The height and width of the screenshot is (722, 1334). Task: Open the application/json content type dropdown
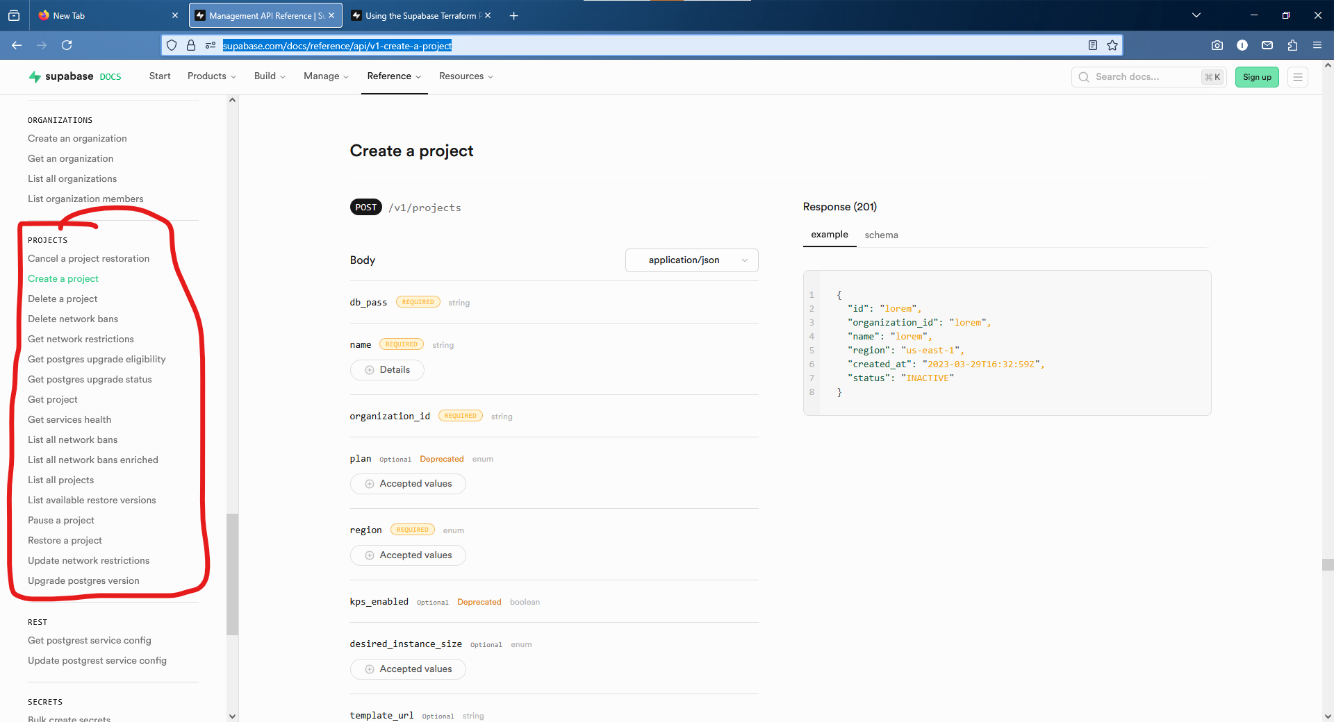(692, 260)
